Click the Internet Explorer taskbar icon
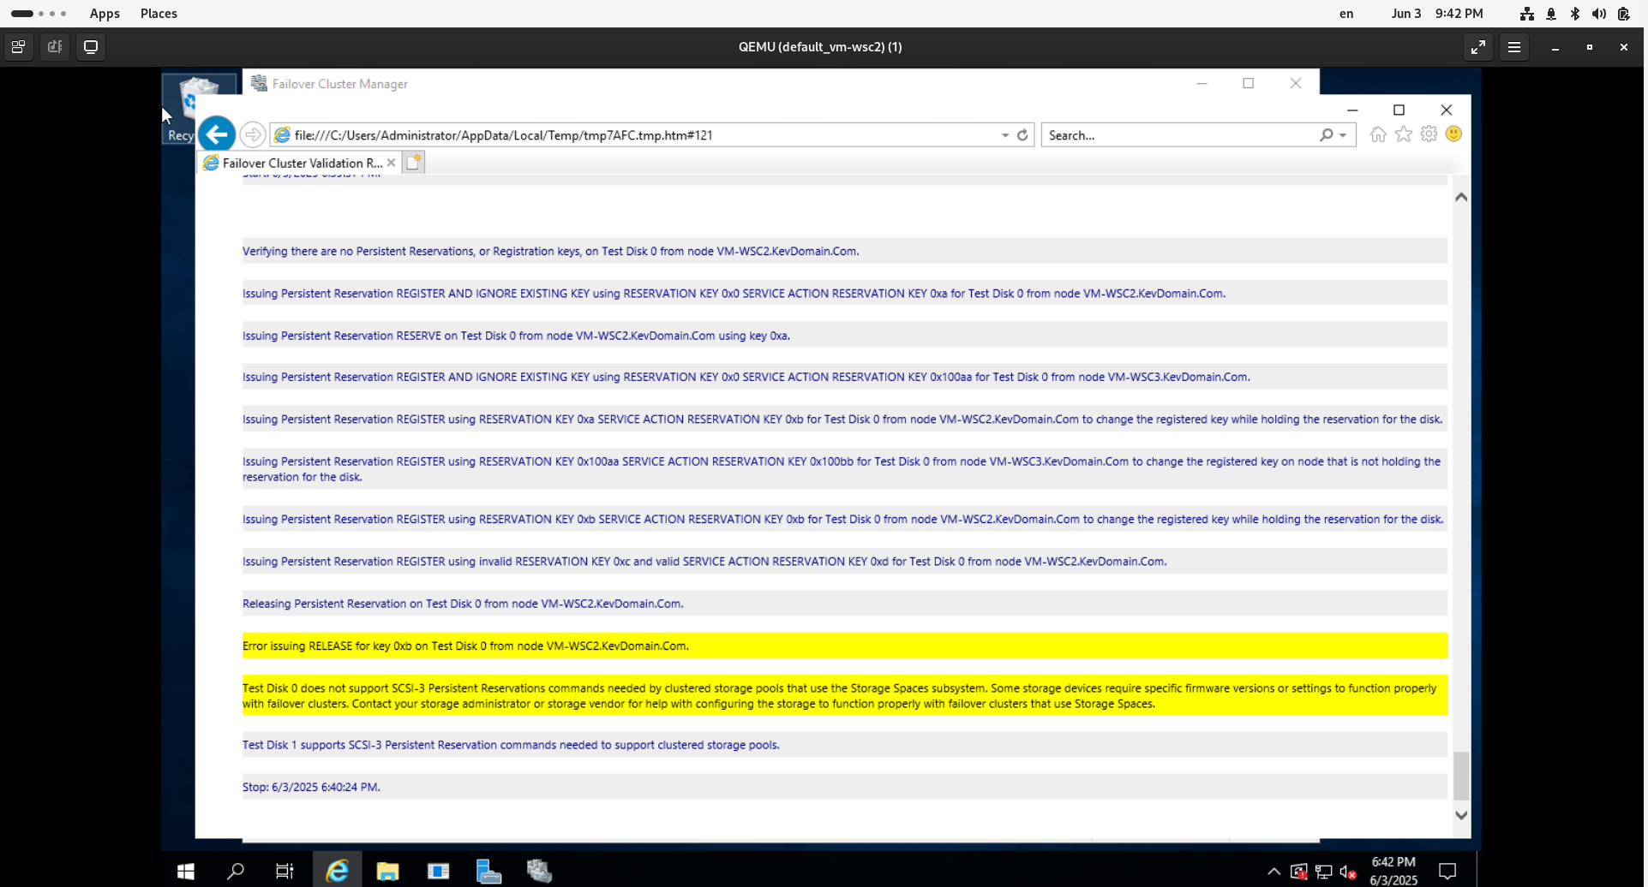The height and width of the screenshot is (887, 1648). pos(338,872)
